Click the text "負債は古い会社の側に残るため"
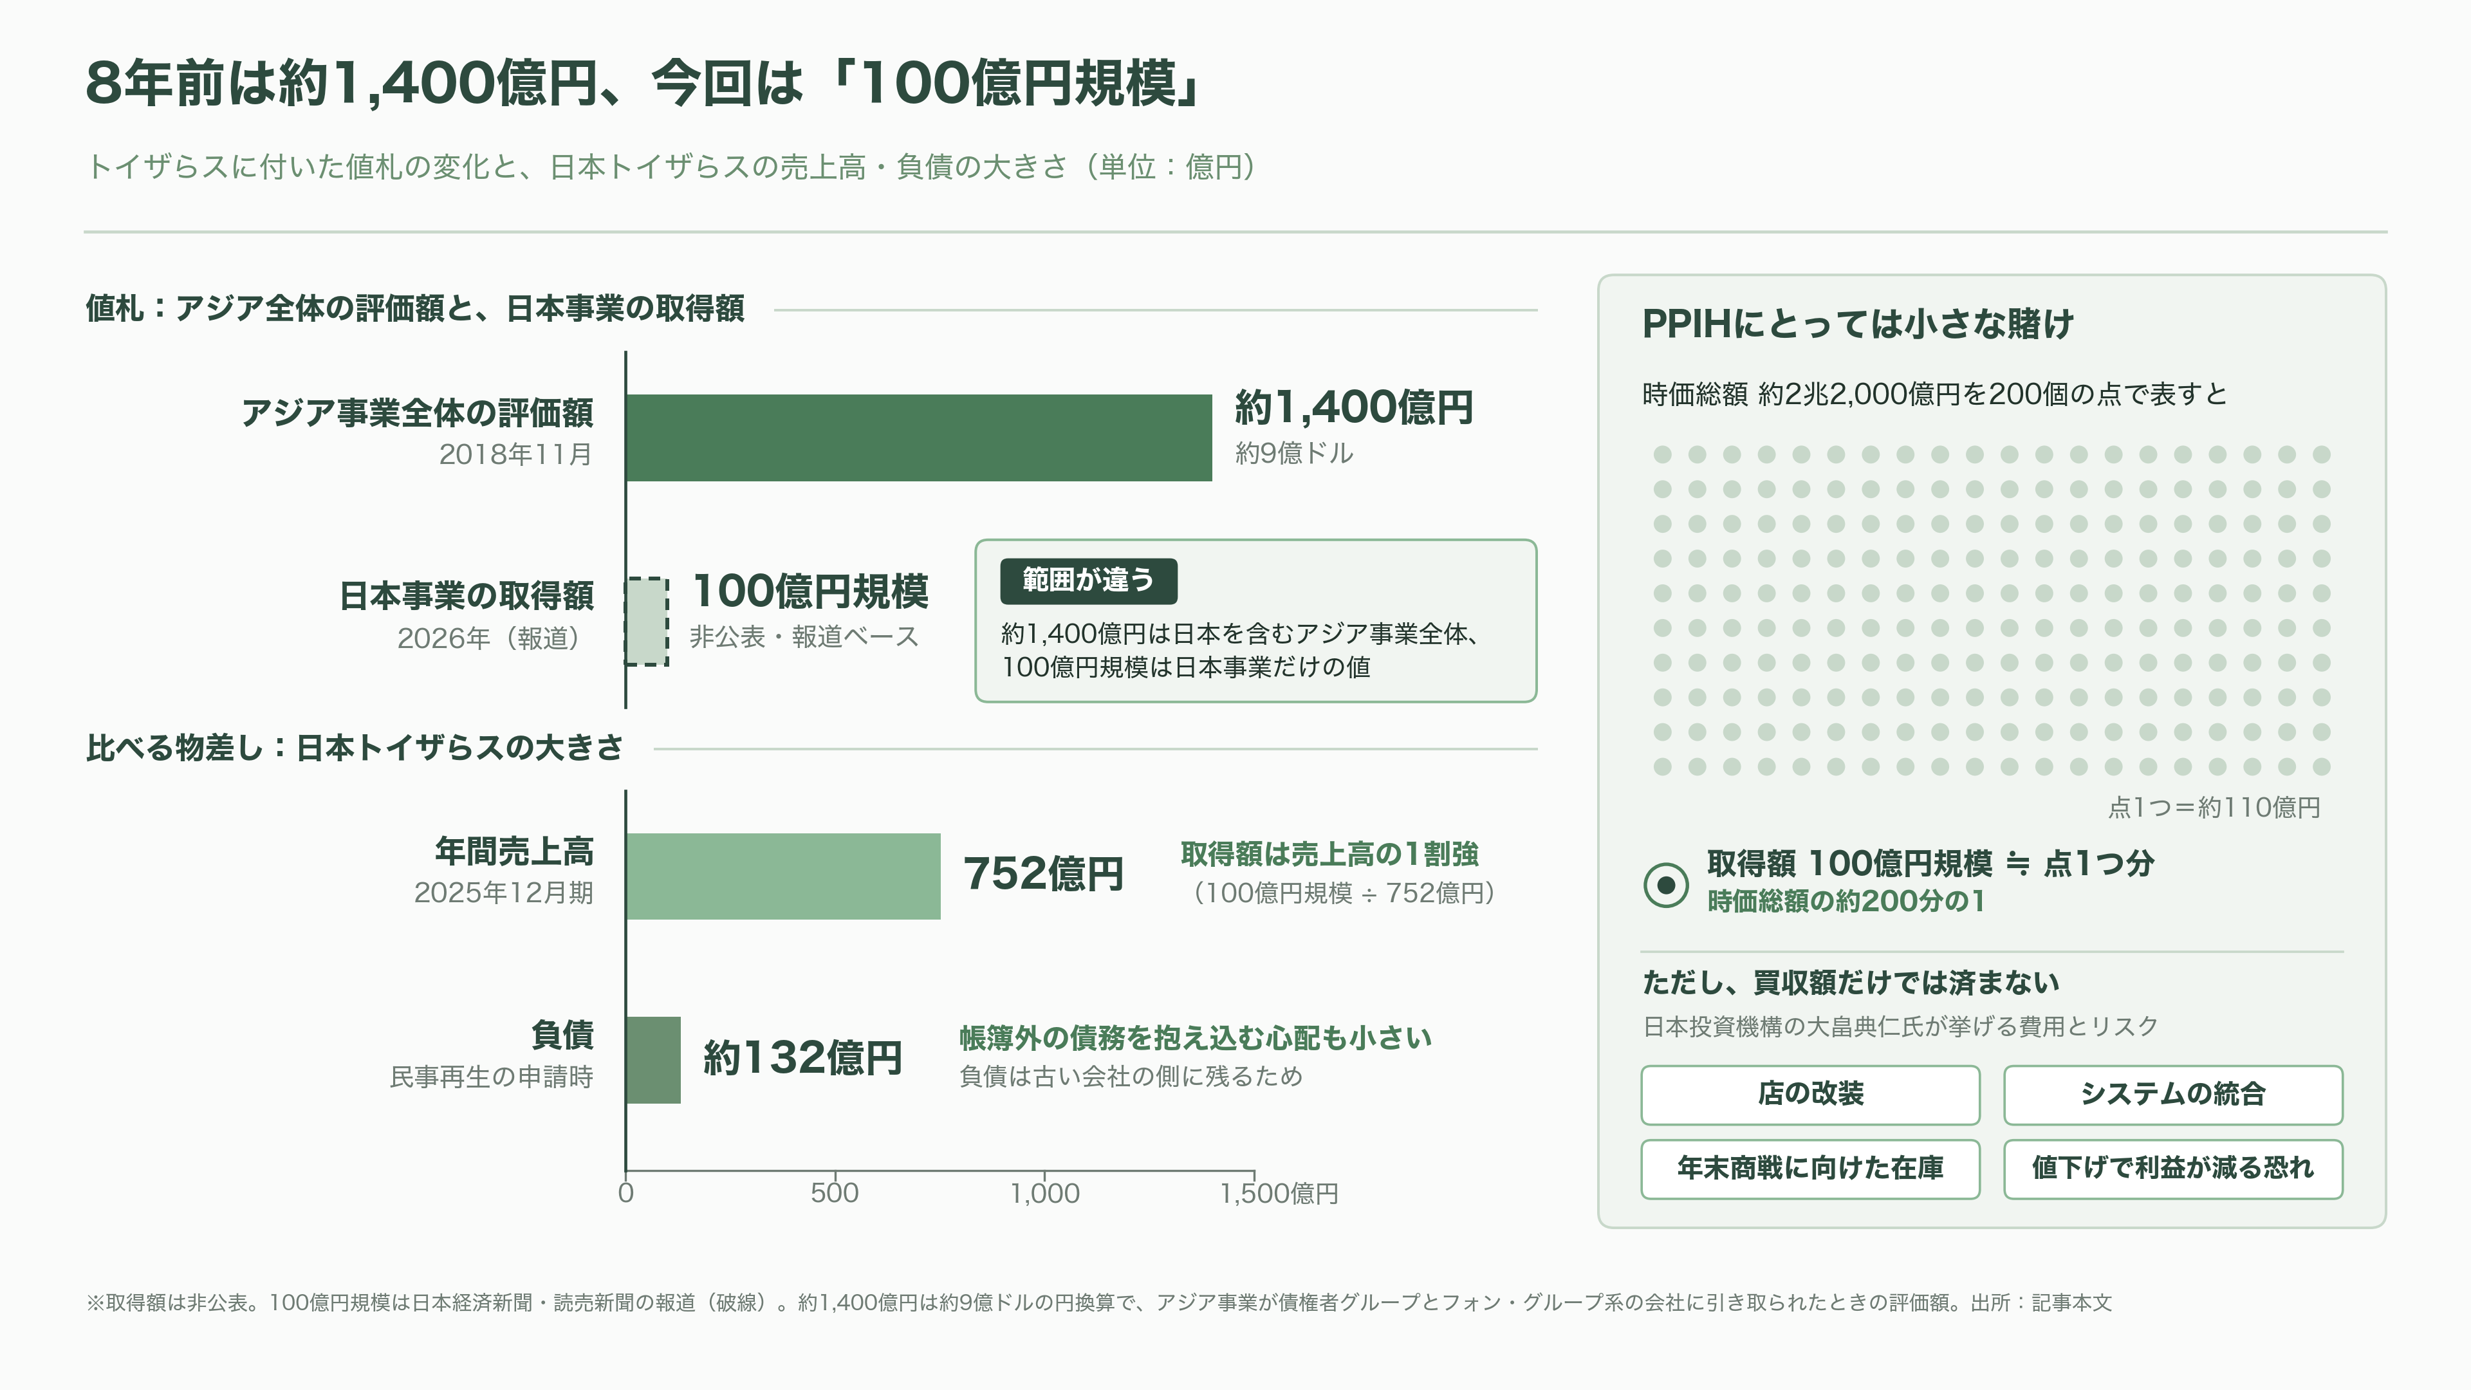The height and width of the screenshot is (1390, 2471). (1131, 1077)
